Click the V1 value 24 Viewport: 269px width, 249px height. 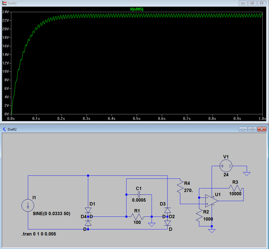coord(226,175)
